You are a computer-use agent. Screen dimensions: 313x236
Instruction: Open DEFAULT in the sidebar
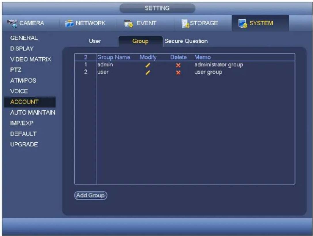(23, 134)
